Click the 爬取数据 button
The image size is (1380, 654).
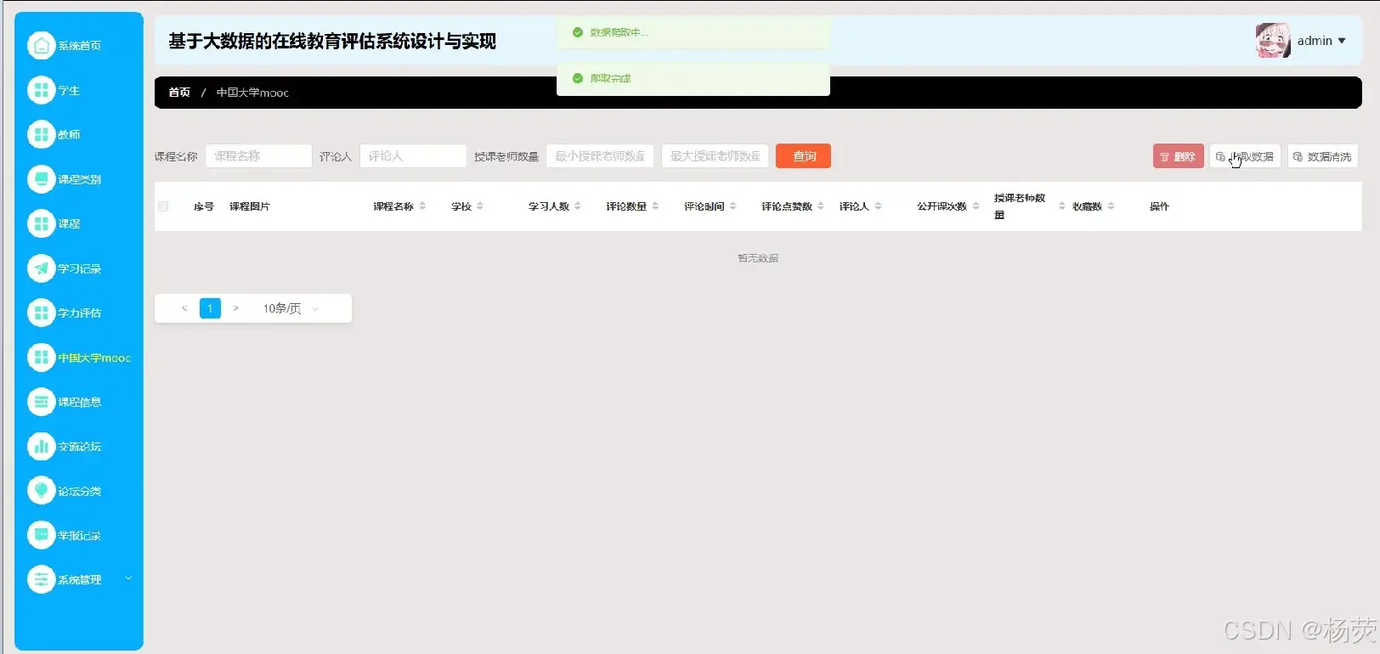point(1245,156)
